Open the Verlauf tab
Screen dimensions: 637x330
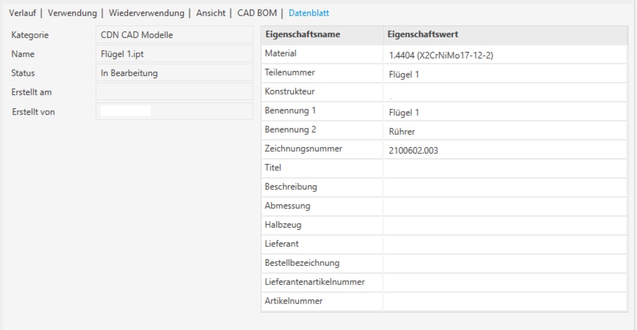tap(23, 13)
